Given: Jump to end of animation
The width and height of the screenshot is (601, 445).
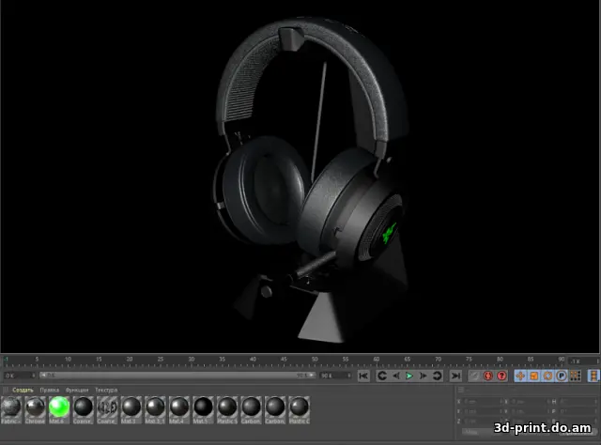Looking at the screenshot, I should (x=455, y=376).
